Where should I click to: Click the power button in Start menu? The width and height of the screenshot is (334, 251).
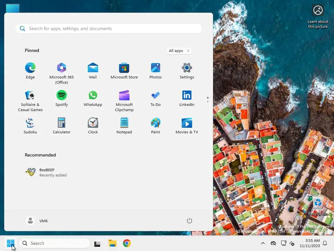190,221
